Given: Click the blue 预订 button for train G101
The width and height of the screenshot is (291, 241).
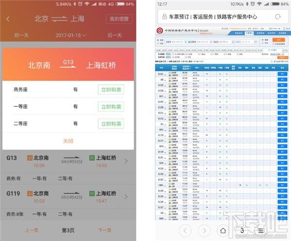Looking at the screenshot, I should pos(282,74).
